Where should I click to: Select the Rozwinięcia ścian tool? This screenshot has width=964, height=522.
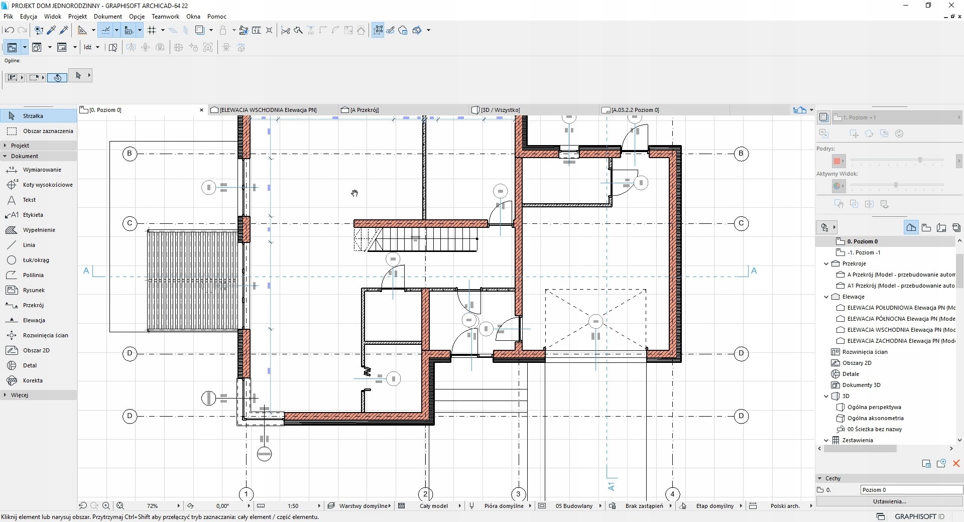click(x=45, y=335)
